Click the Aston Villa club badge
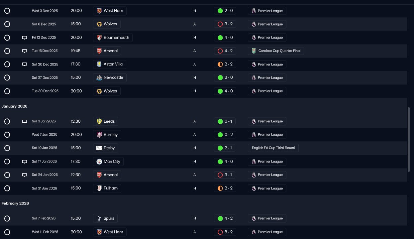Image resolution: width=414 pixels, height=239 pixels. click(x=99, y=64)
